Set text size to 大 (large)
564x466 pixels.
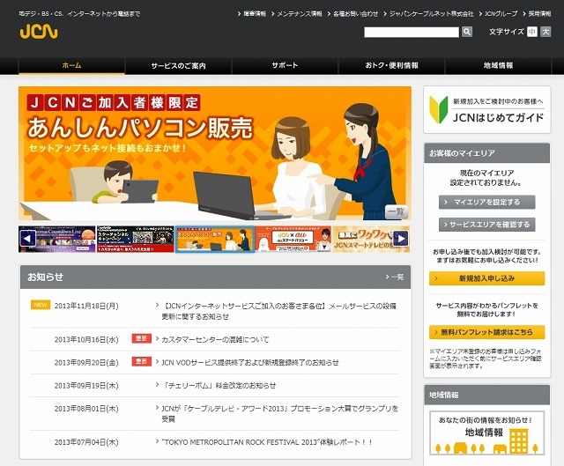545,32
